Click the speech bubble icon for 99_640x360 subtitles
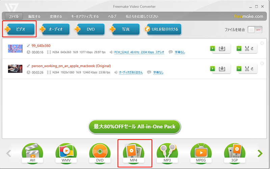The height and width of the screenshot is (169, 270). (x=170, y=52)
